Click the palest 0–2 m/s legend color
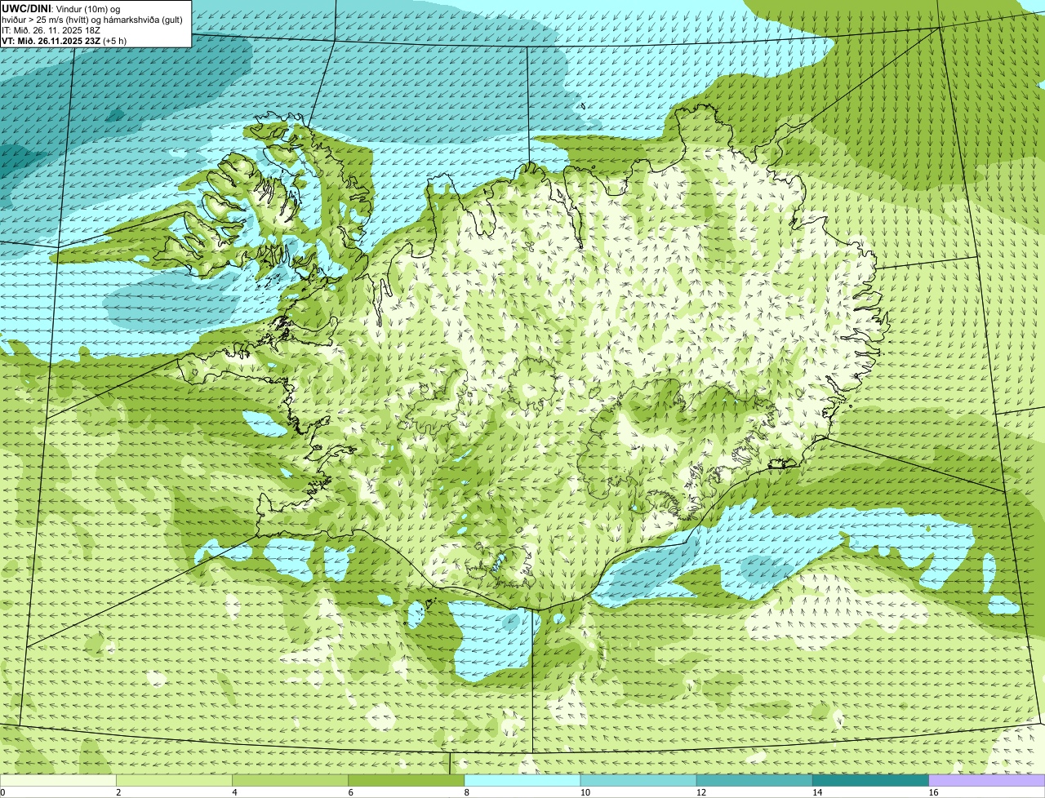1045x798 pixels. pos(59,781)
